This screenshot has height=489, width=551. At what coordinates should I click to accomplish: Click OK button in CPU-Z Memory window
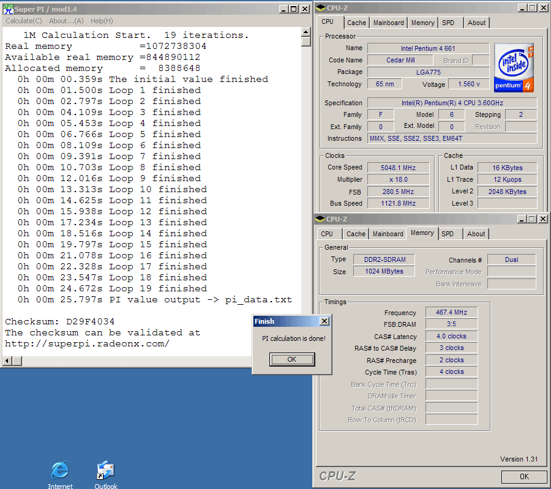[523, 476]
